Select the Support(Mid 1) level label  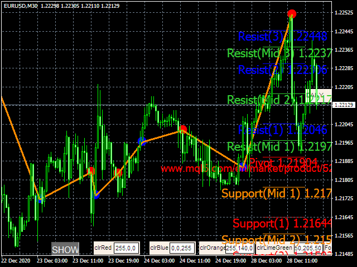[277, 194]
